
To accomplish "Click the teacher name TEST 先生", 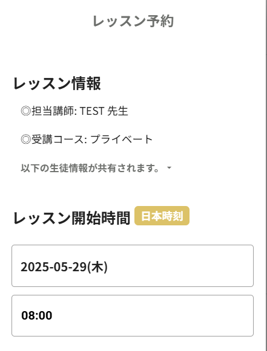I will pyautogui.click(x=104, y=111).
